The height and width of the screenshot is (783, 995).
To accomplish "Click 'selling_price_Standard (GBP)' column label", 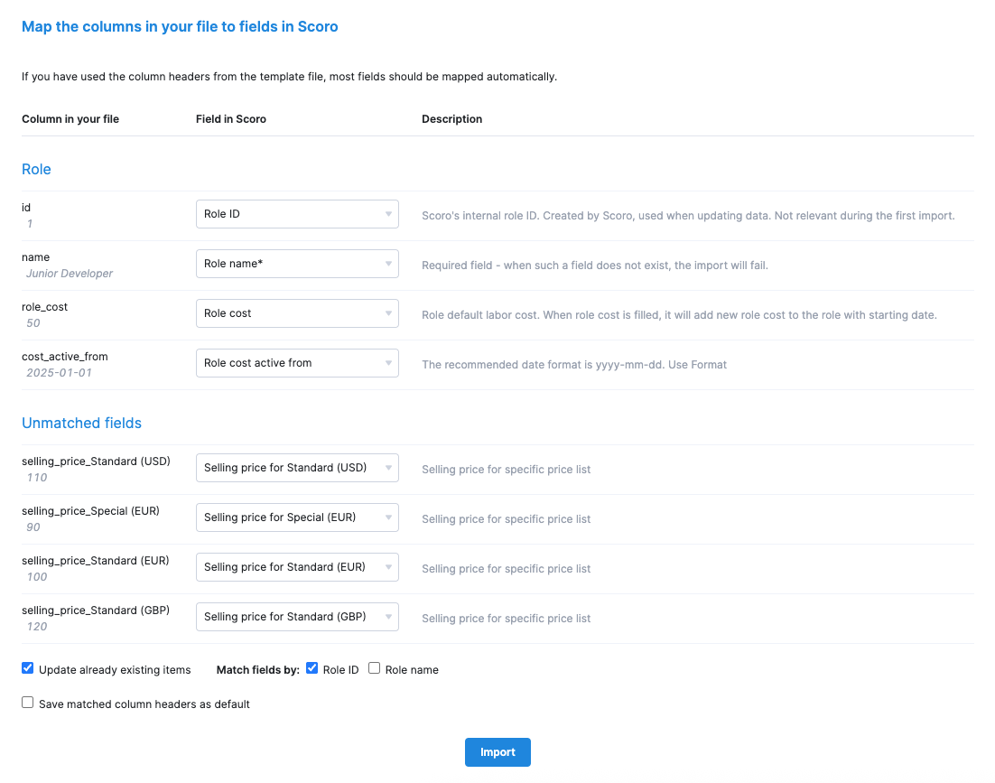I will [x=96, y=611].
